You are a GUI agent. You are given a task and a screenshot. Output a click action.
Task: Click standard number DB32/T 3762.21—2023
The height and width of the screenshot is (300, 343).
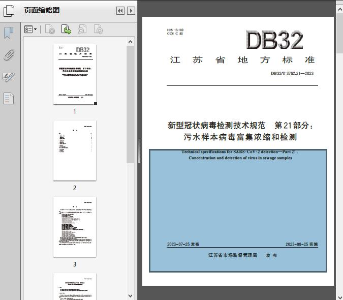(292, 74)
